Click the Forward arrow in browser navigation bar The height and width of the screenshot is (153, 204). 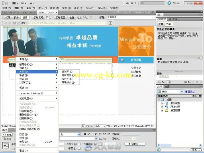[x=10, y=23]
